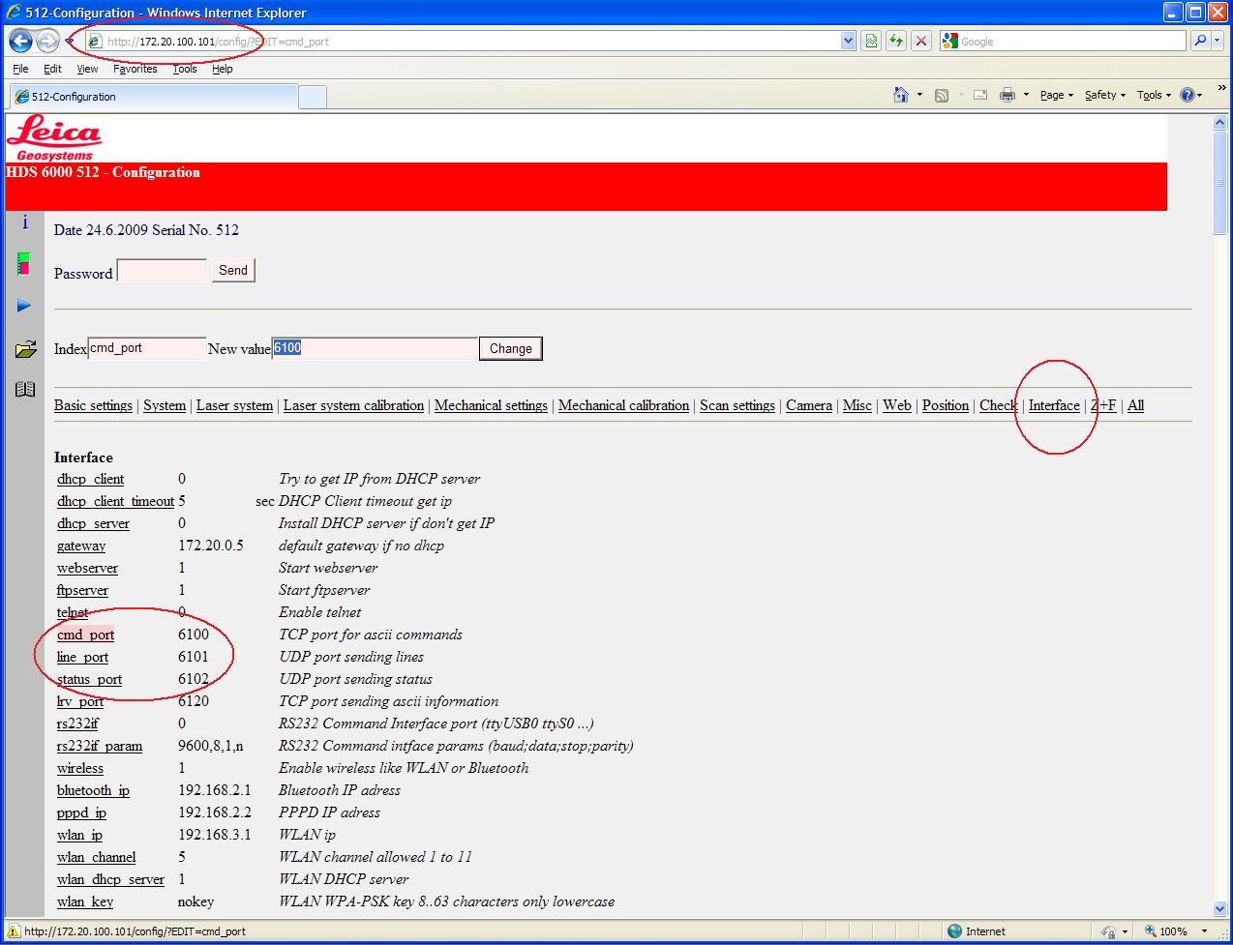This screenshot has height=945, width=1233.
Task: Refresh the page with green arrows icon
Action: click(896, 41)
